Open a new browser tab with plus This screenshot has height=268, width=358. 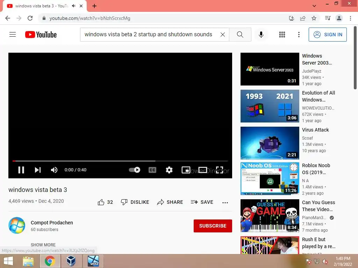(94, 6)
